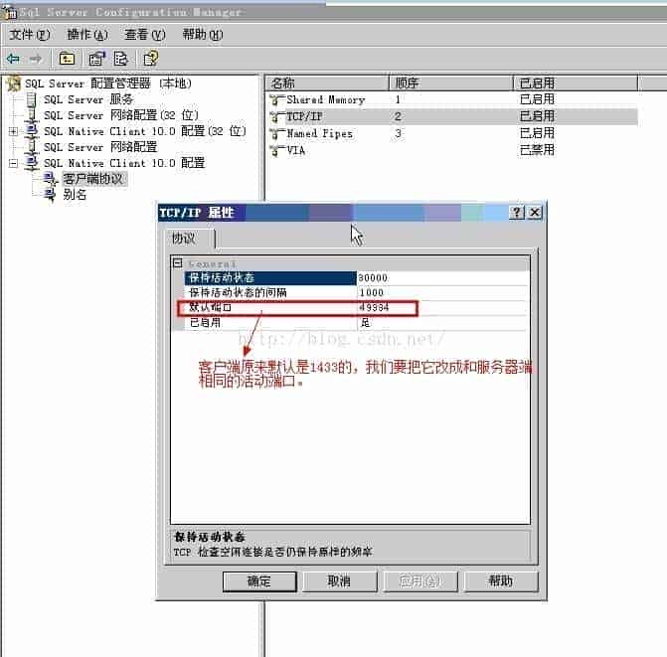Select the 已启用 property label in dialog

pos(205,323)
